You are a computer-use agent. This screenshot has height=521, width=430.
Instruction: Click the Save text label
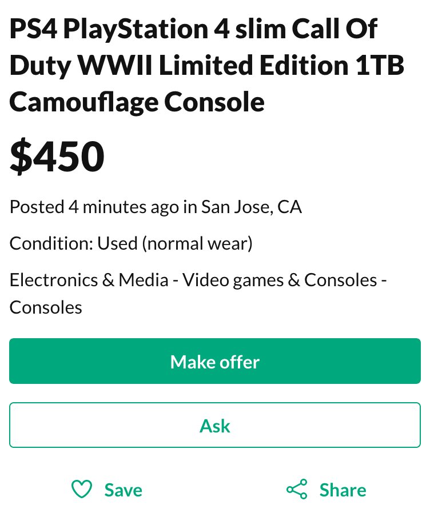123,490
